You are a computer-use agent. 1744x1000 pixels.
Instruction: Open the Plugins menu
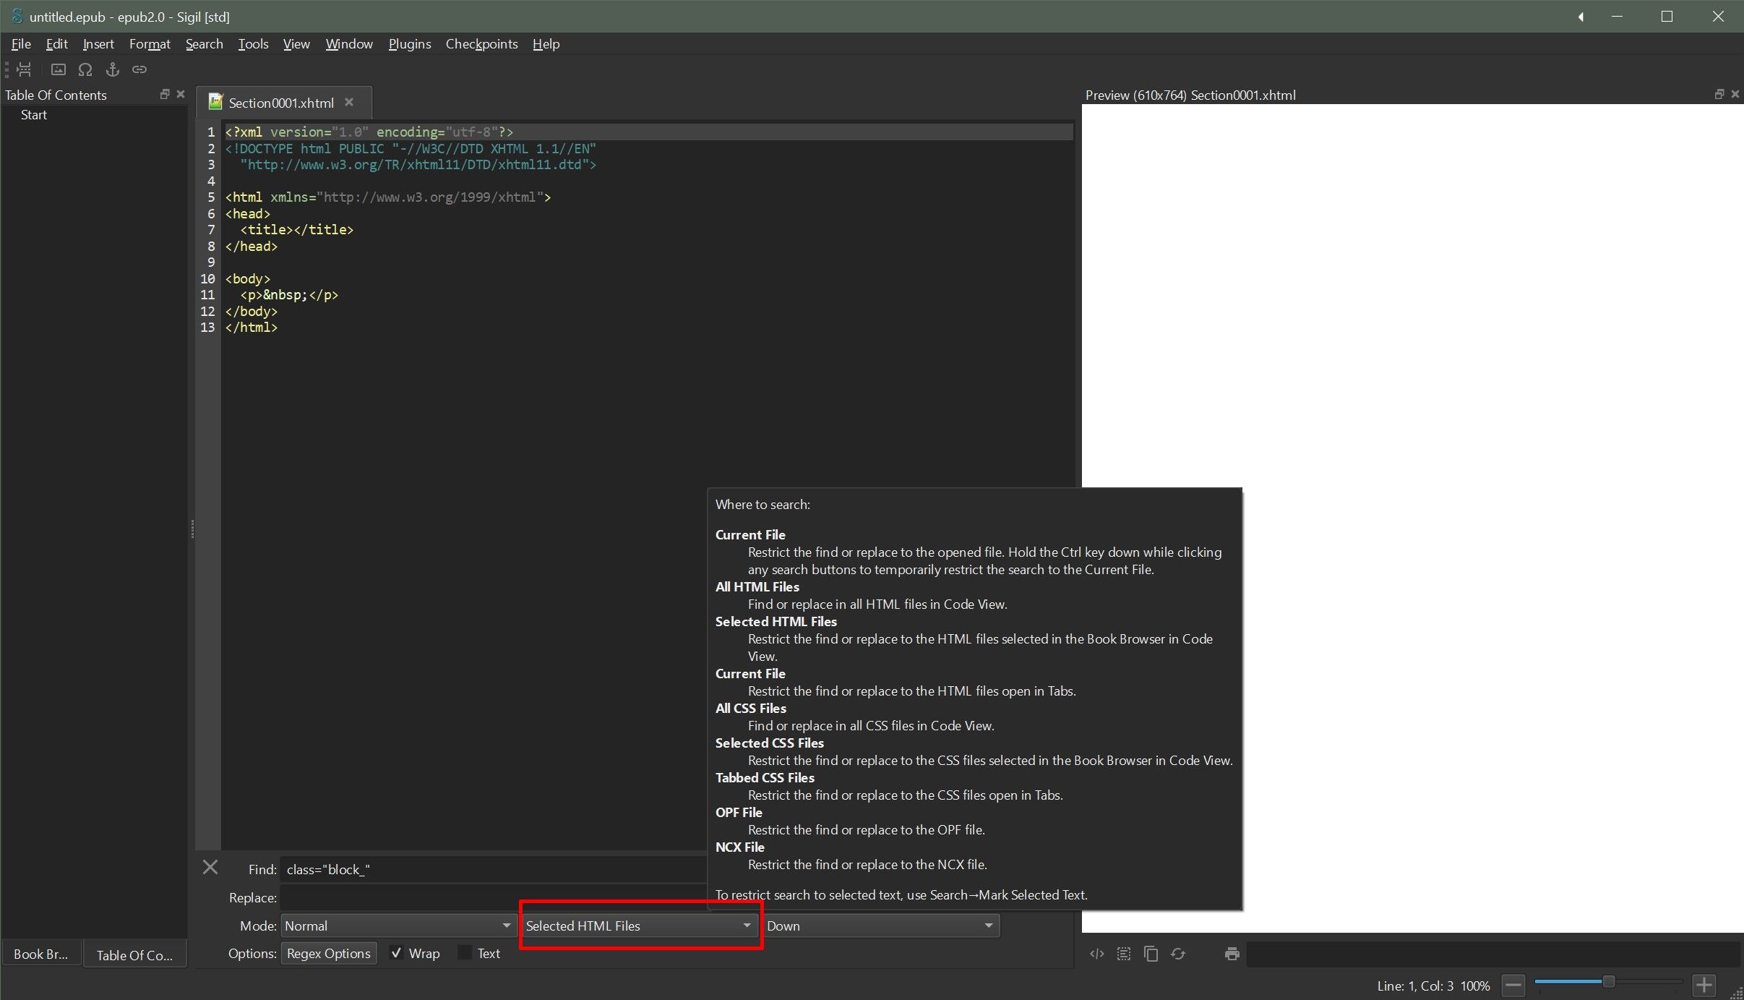pyautogui.click(x=409, y=44)
